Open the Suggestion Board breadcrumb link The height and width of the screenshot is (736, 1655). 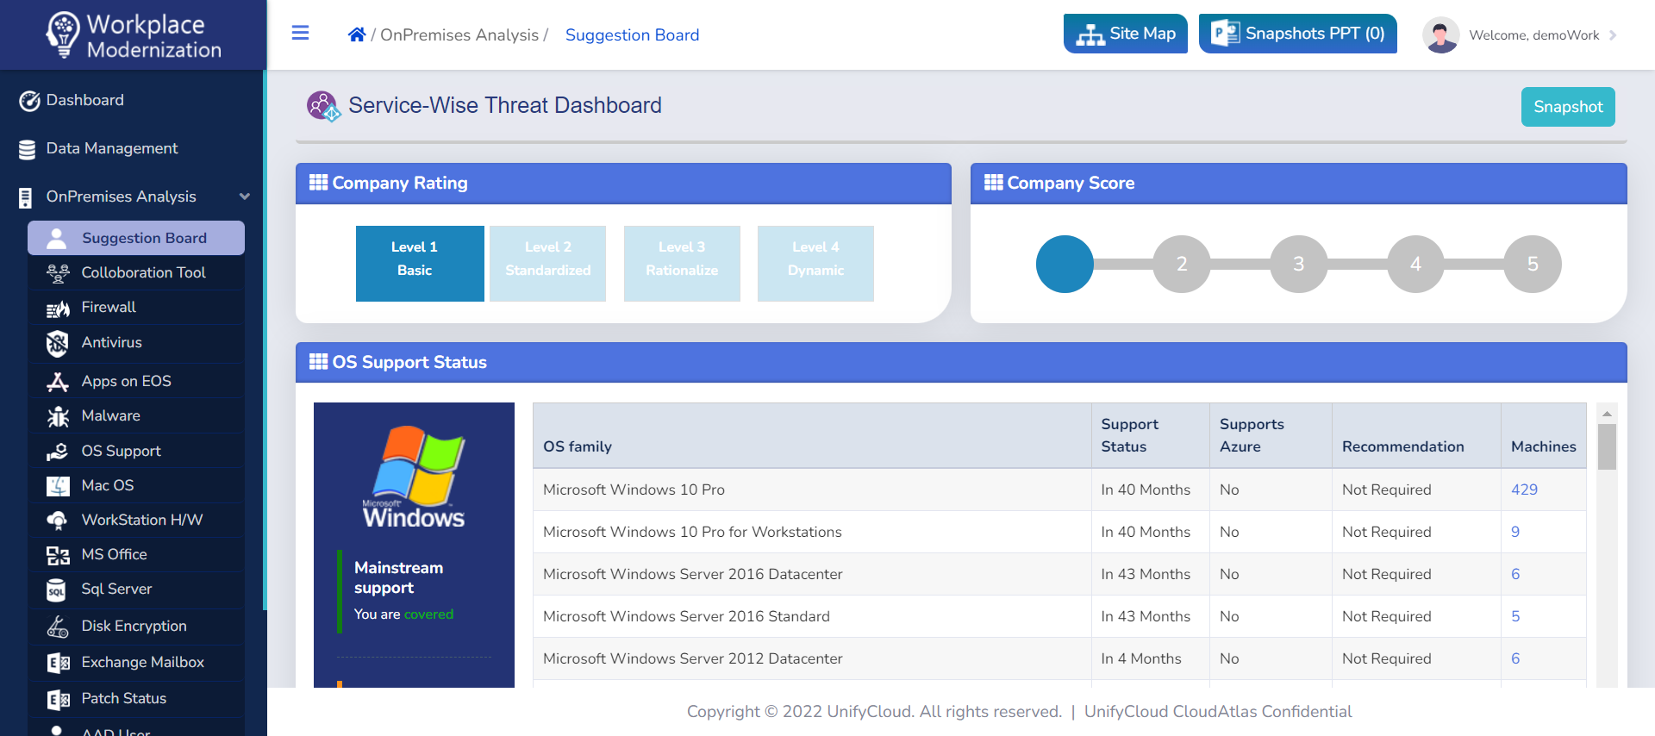click(632, 34)
